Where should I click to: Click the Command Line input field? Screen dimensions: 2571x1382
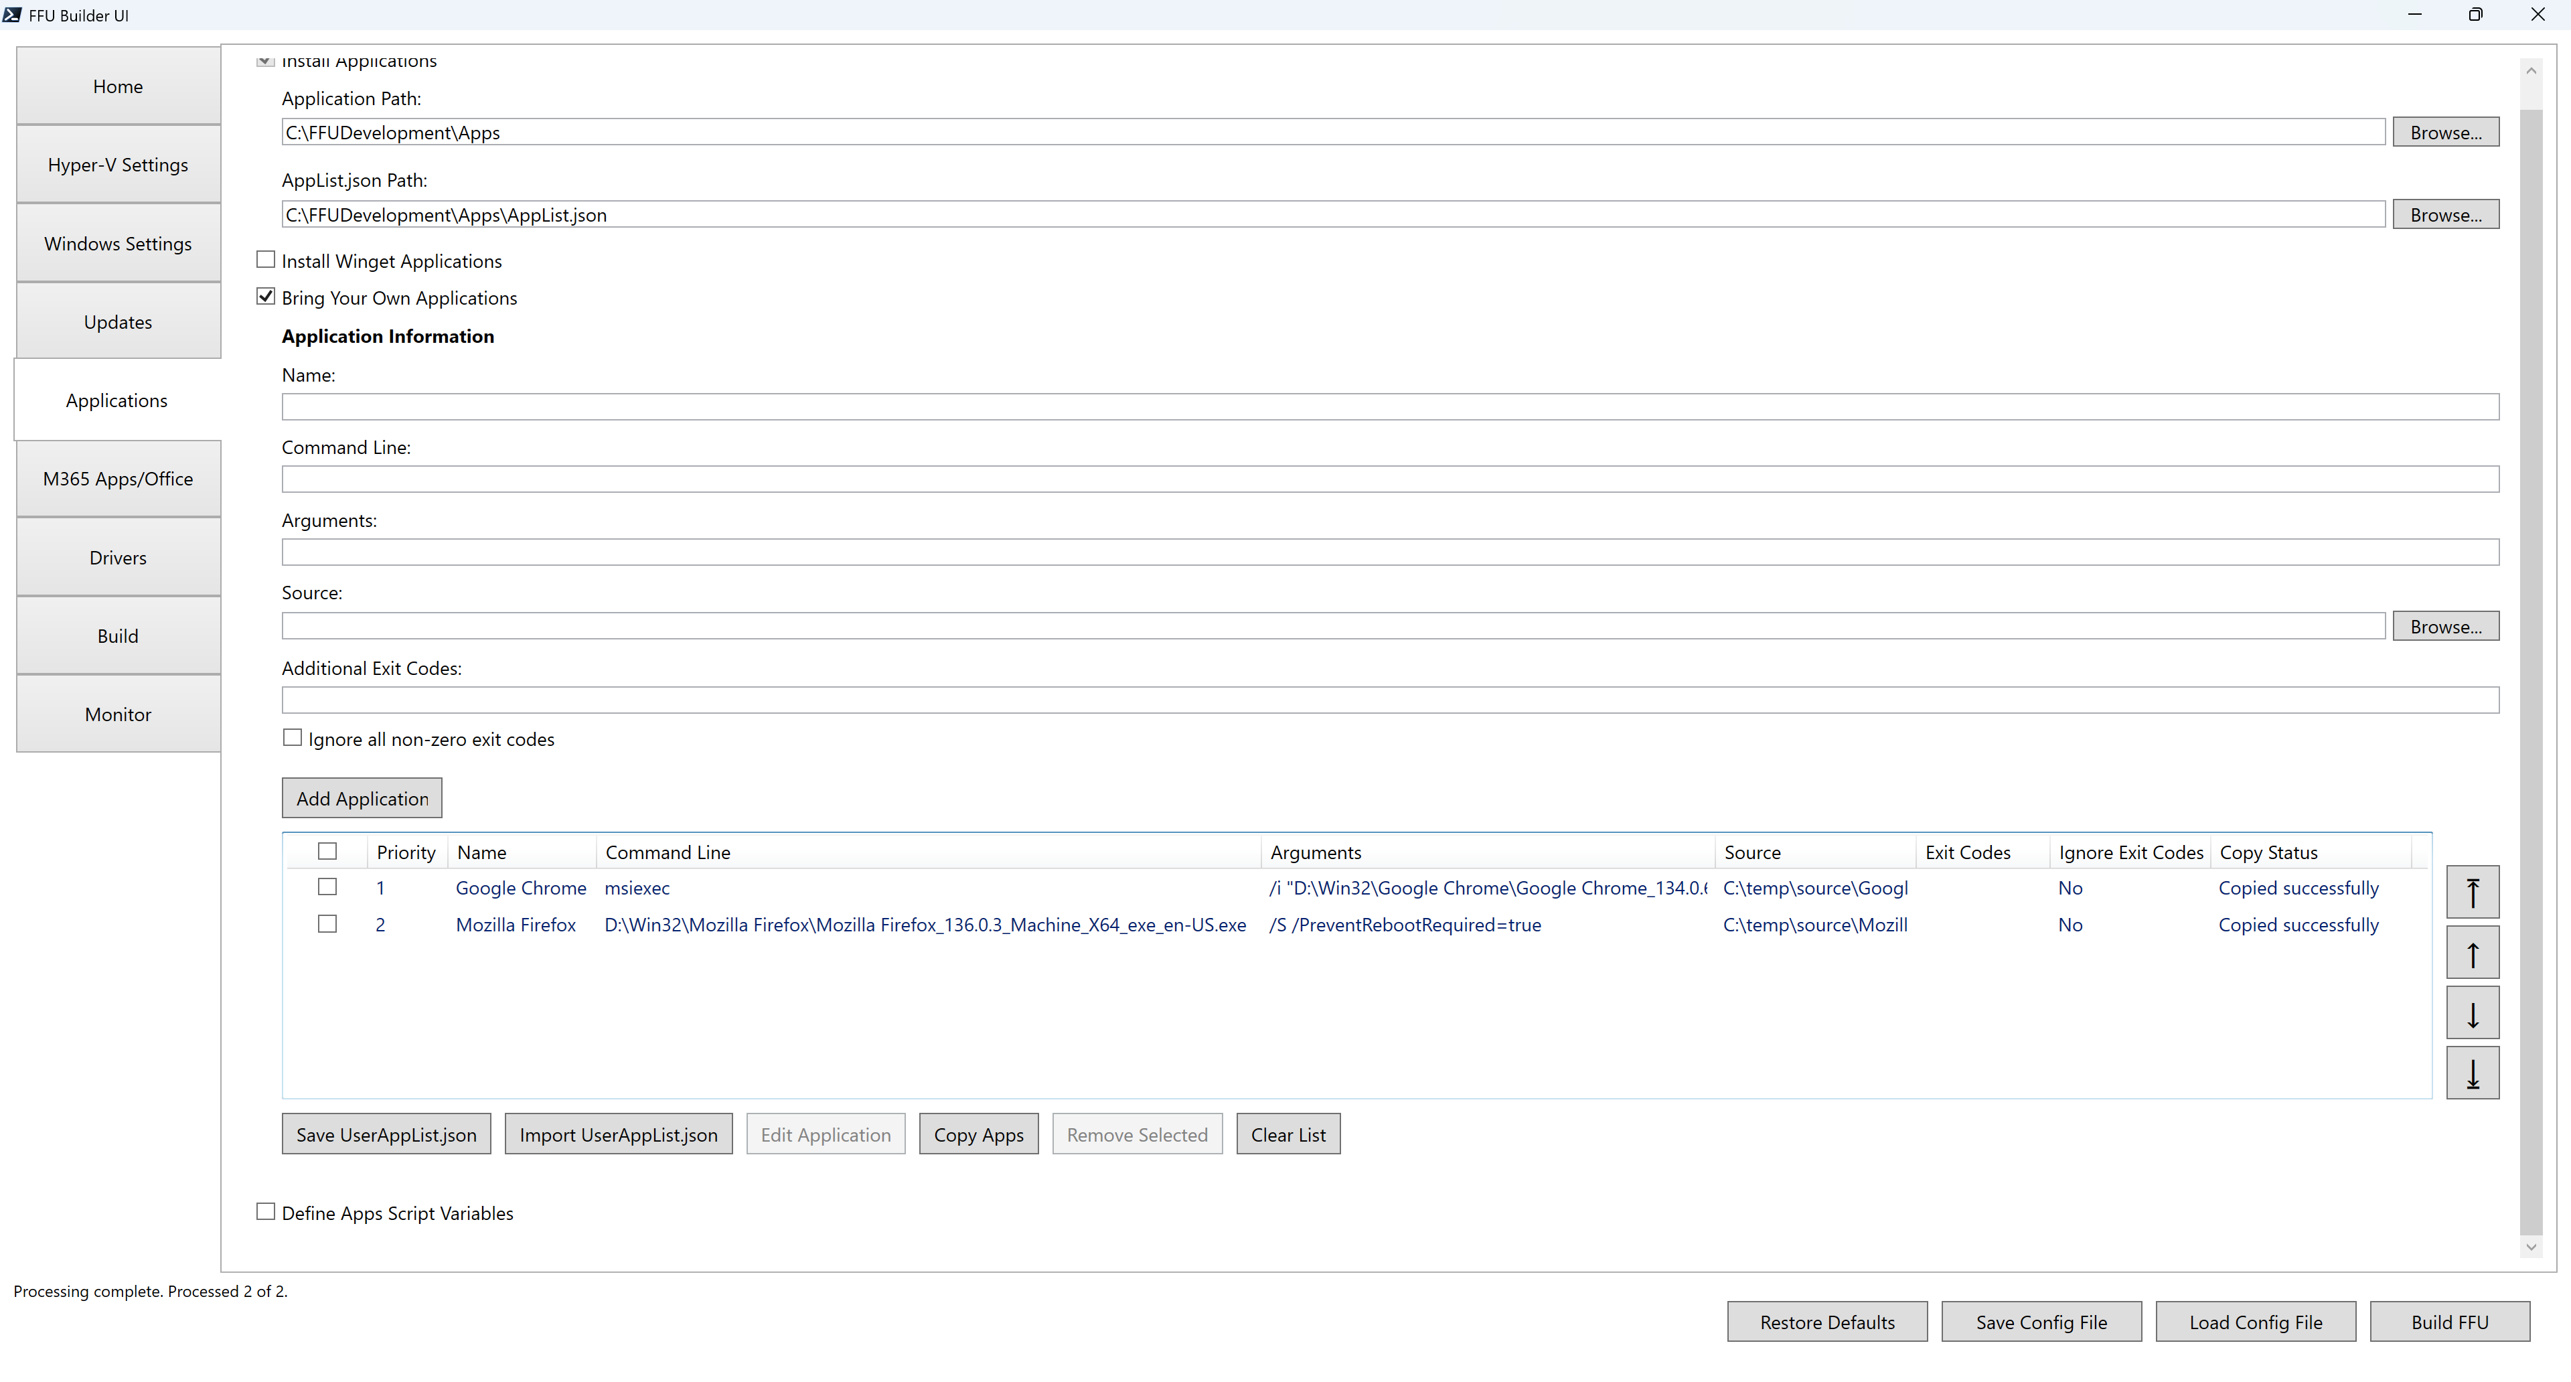1389,479
